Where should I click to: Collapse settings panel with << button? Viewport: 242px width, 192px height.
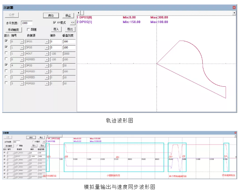point(73,22)
